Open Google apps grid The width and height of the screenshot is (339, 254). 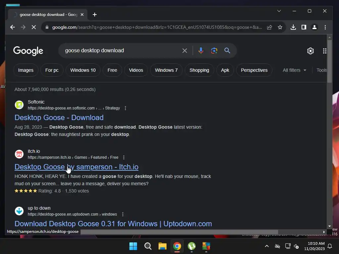point(324,51)
